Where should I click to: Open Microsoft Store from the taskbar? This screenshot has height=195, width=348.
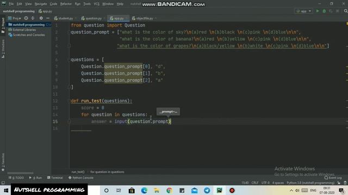pos(132,190)
